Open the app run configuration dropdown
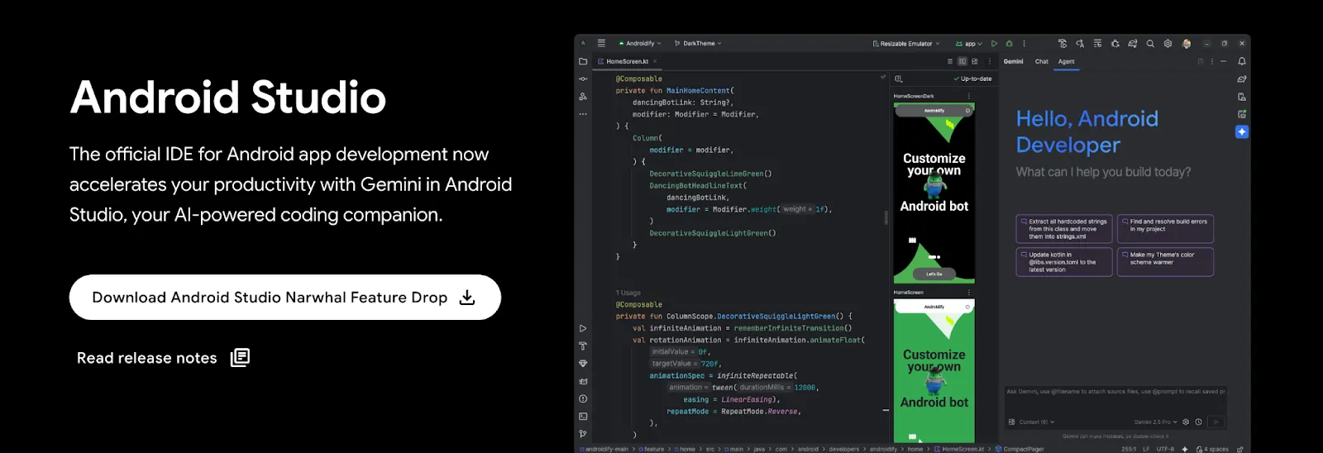 pos(969,44)
